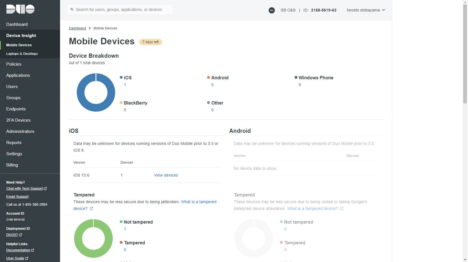Click iOS legend blue dot
This screenshot has height=262, width=468.
121,77
